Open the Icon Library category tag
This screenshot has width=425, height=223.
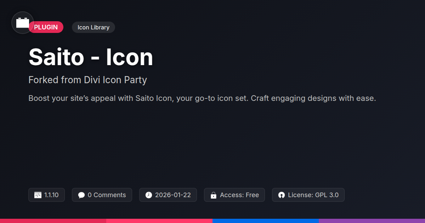[93, 27]
